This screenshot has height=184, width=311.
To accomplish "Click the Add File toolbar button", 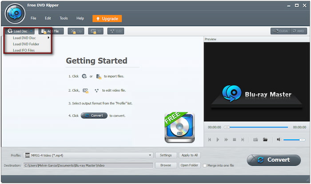I will coord(51,31).
